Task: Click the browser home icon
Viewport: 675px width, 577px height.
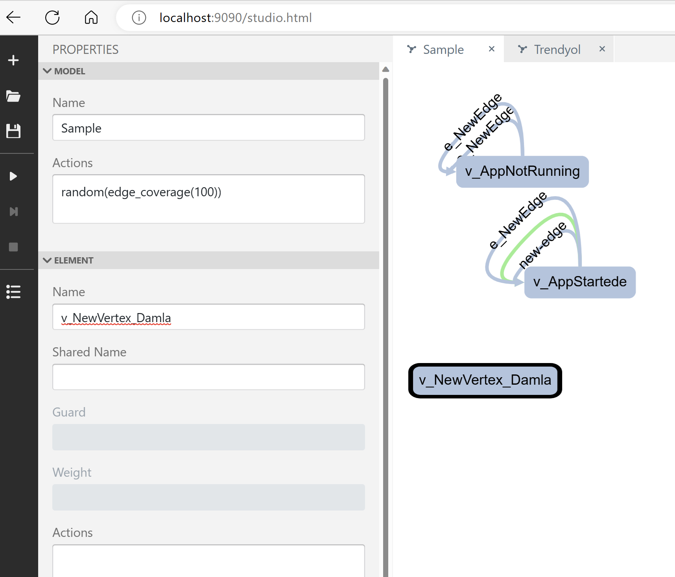Action: tap(90, 17)
